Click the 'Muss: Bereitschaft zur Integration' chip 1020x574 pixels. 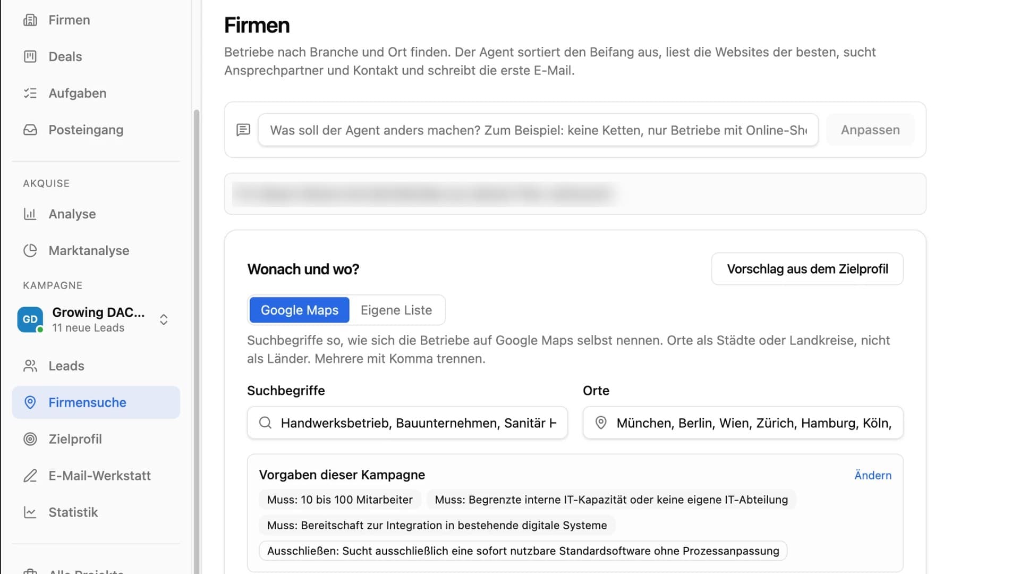[x=437, y=526]
